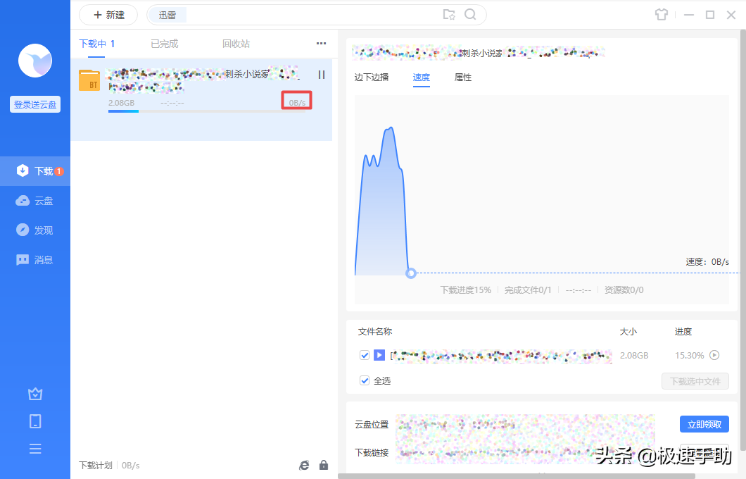The width and height of the screenshot is (746, 479).
Task: Open the hamburger menu at sidebar bottom
Action: 35,448
